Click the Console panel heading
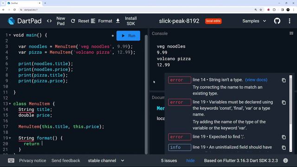Screen dimensions: 297x167 160,33
